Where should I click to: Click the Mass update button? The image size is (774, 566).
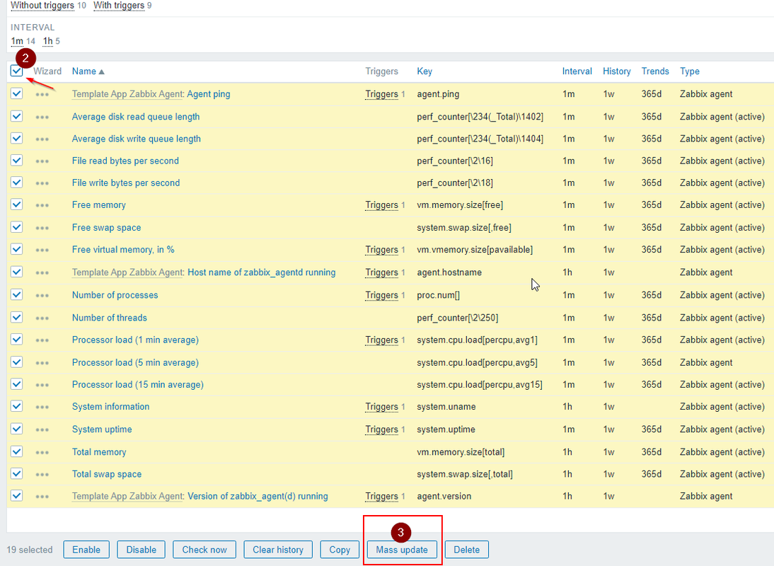pyautogui.click(x=402, y=550)
